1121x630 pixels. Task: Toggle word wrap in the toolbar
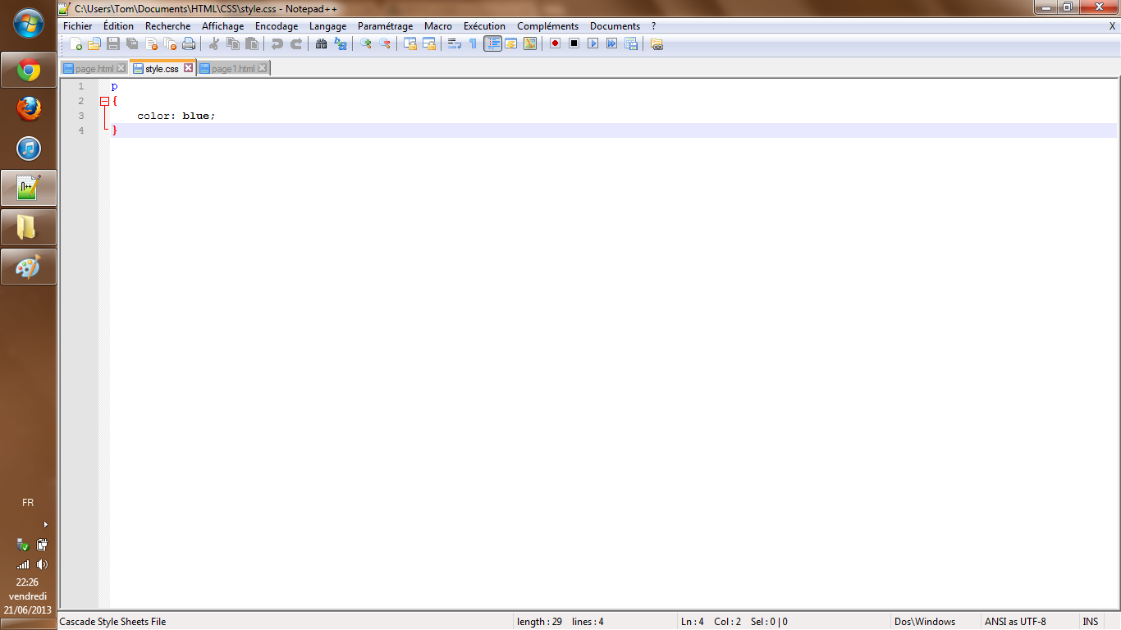click(454, 43)
